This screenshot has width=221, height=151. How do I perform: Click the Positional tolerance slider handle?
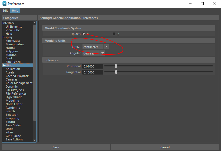pyautogui.click(x=116, y=66)
